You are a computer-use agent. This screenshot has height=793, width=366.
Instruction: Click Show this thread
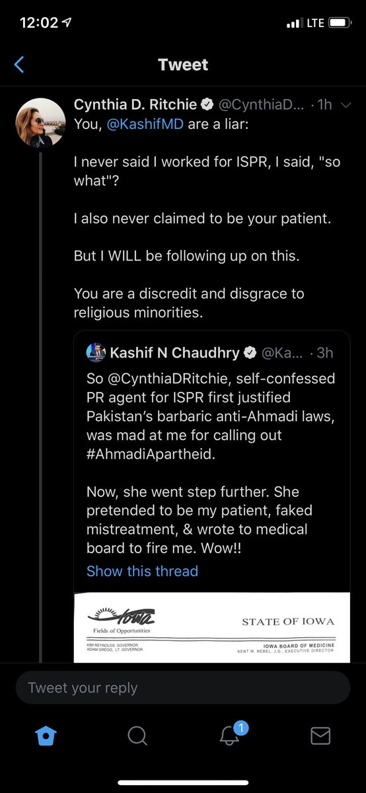click(x=142, y=571)
